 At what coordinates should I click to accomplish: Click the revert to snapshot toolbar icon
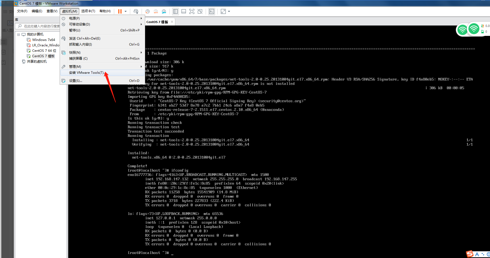tap(156, 11)
